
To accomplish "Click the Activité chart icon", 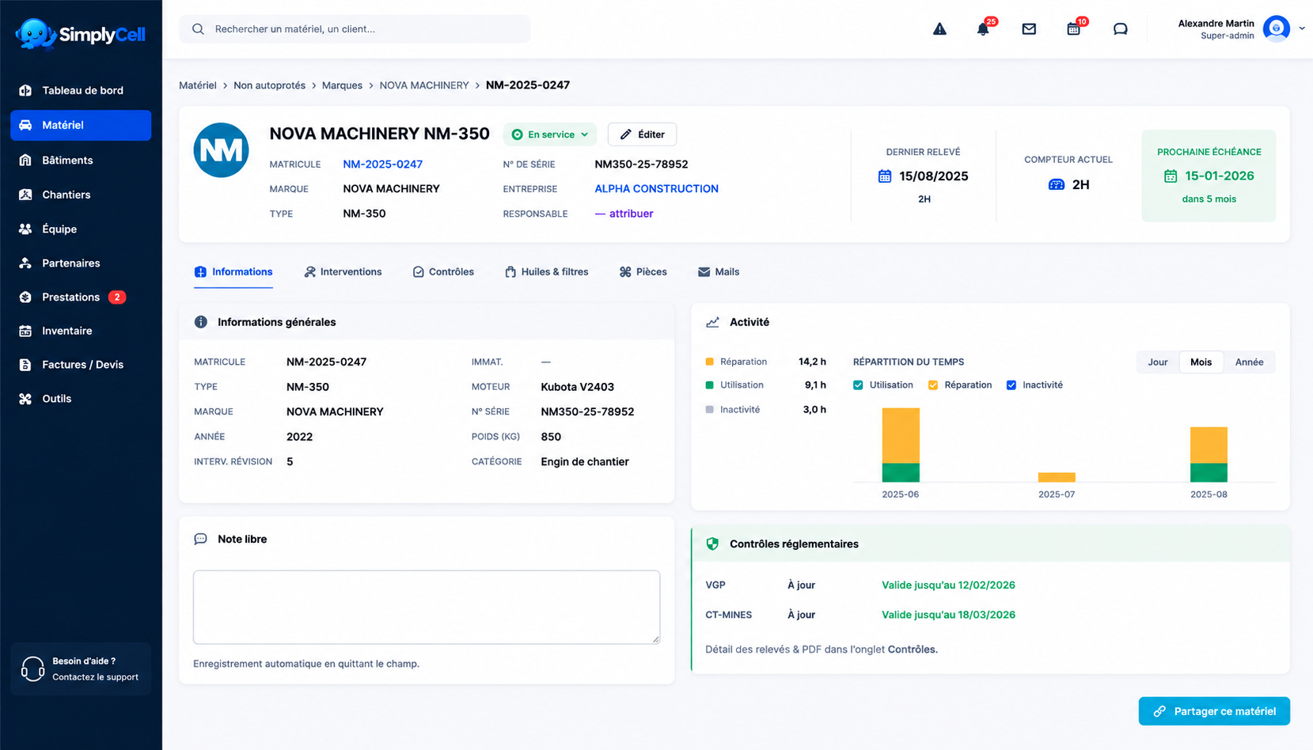I will (713, 322).
